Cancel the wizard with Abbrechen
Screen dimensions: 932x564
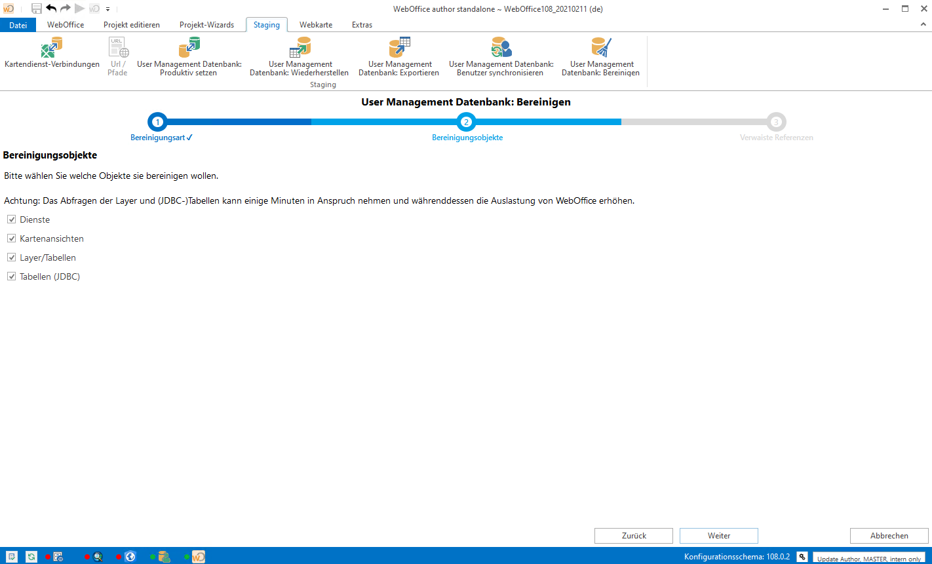tap(889, 536)
